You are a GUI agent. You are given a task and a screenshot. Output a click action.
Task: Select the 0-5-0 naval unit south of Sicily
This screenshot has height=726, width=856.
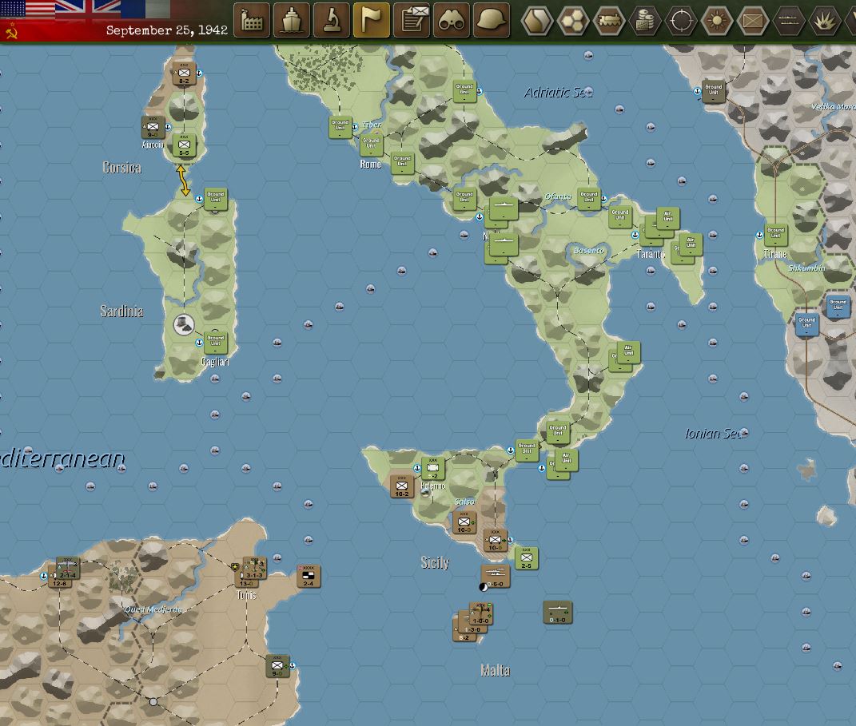[x=496, y=577]
